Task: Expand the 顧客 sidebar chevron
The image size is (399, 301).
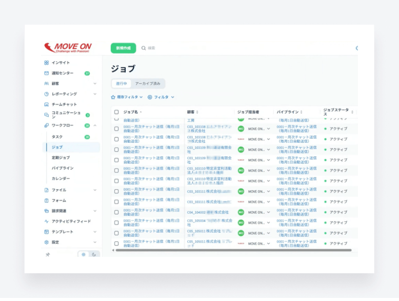Action: click(x=95, y=84)
